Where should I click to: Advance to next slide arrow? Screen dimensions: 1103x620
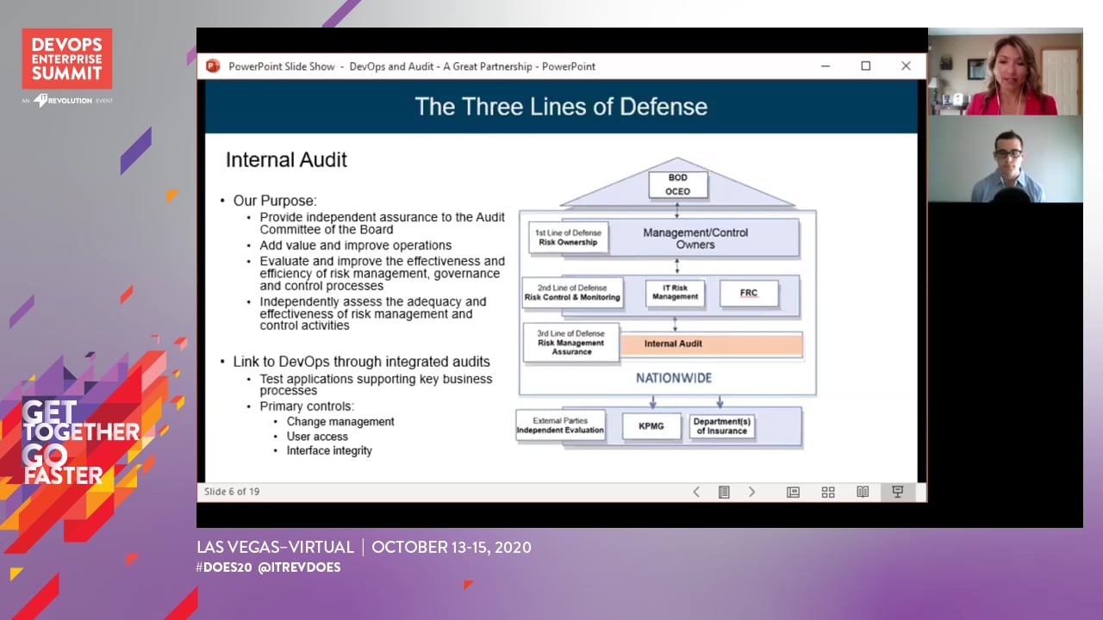click(x=751, y=492)
